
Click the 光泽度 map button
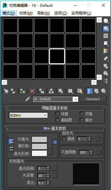pos(55,176)
